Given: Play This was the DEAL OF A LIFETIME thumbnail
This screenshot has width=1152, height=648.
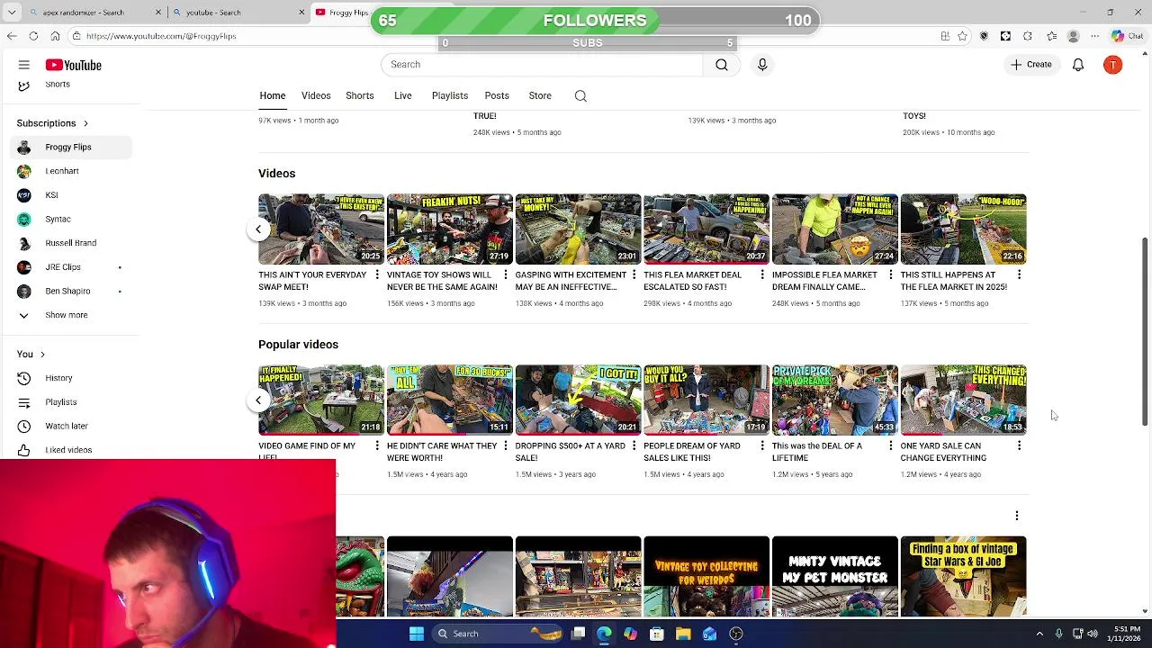Looking at the screenshot, I should pos(835,400).
